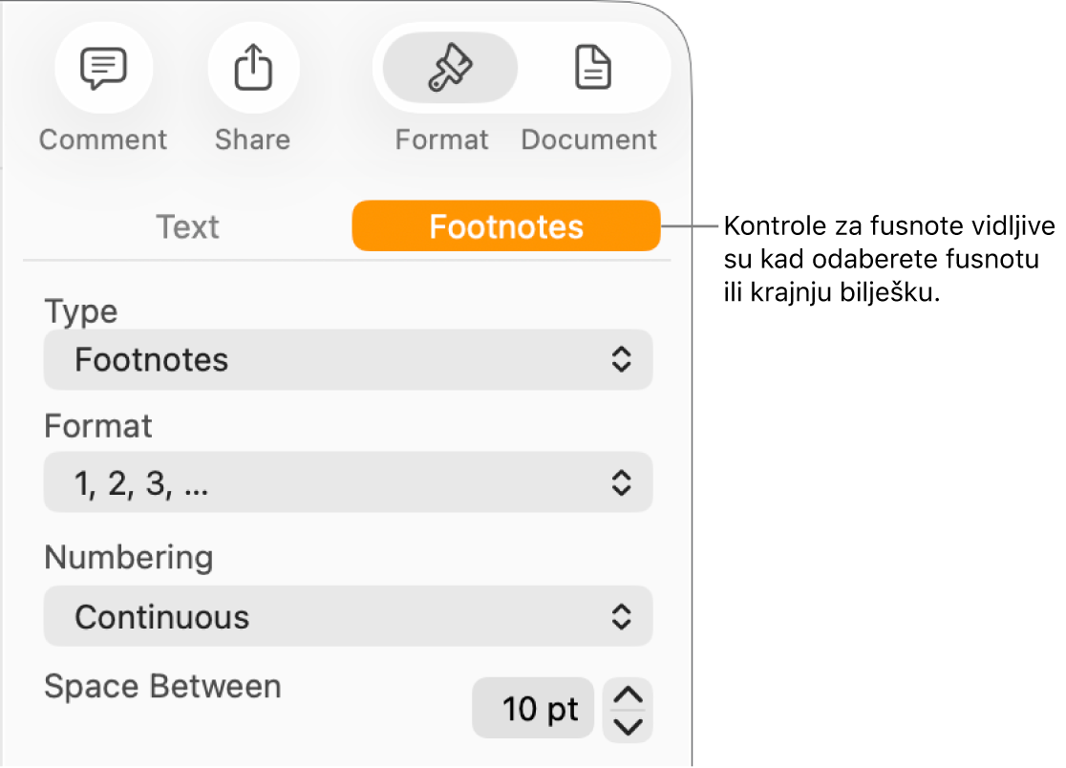This screenshot has height=768, width=1066.
Task: Open the Numbering popup menu
Action: tap(348, 616)
